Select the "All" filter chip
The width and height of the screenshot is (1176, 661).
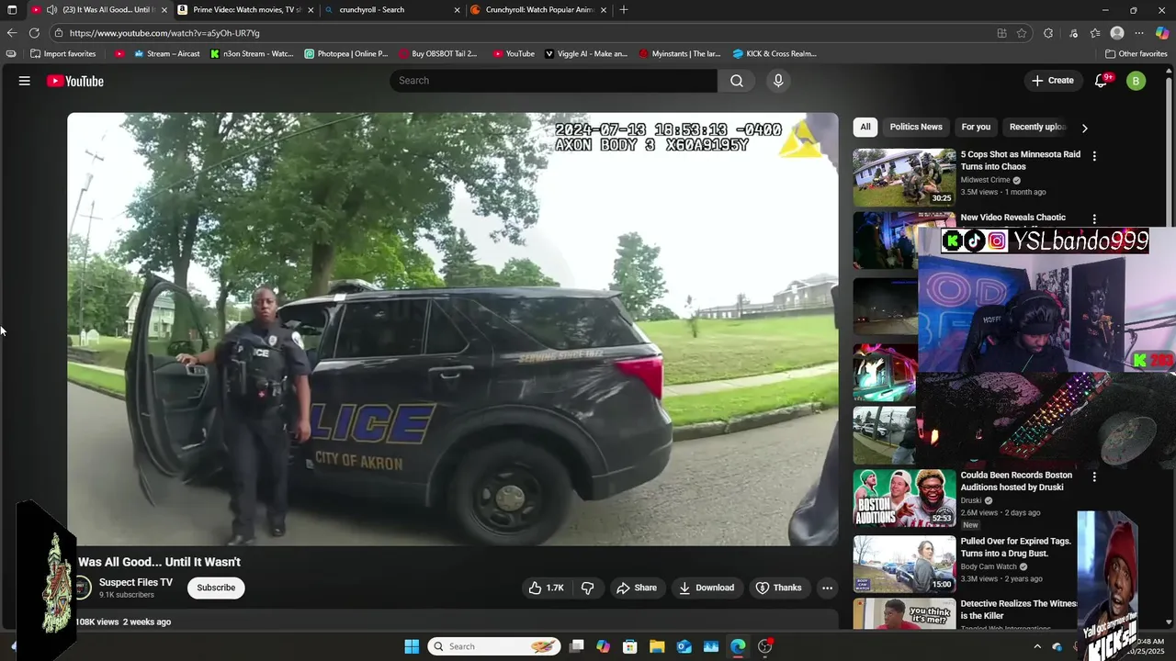(865, 127)
